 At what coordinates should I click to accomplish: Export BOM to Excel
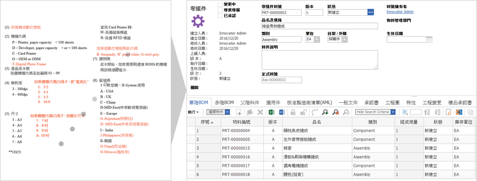[x=271, y=112]
